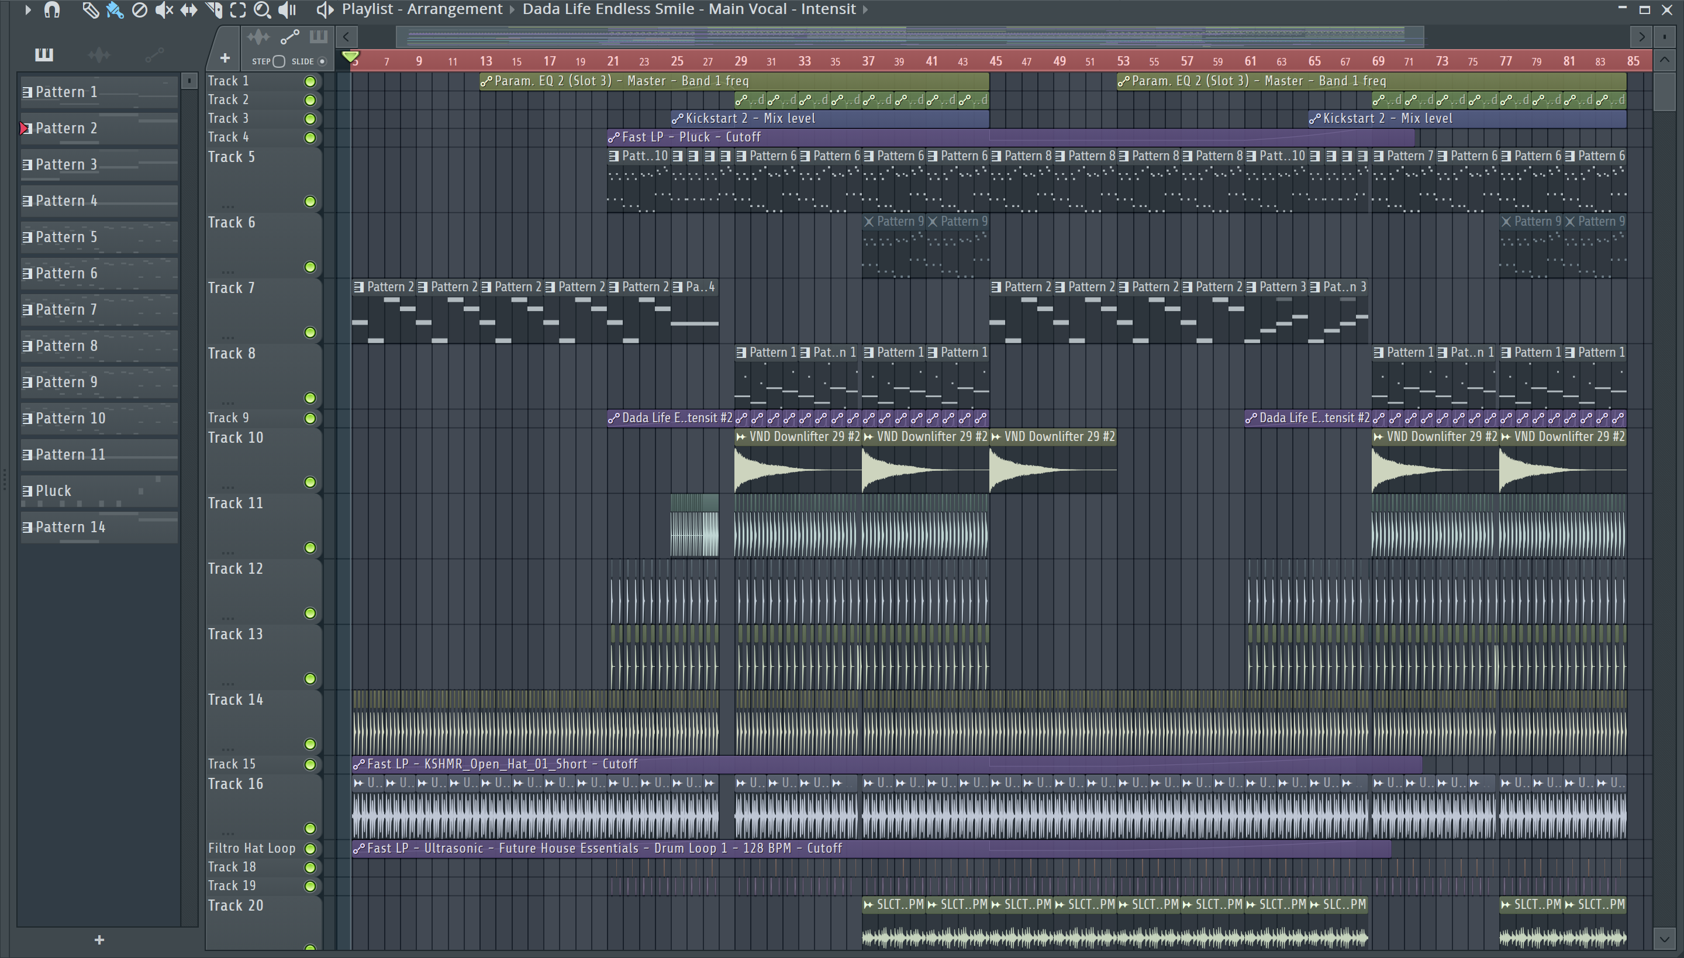Toggle the magnet snap control
Image resolution: width=1684 pixels, height=958 pixels.
coord(52,10)
